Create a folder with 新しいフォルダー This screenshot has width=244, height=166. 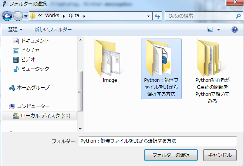53,29
